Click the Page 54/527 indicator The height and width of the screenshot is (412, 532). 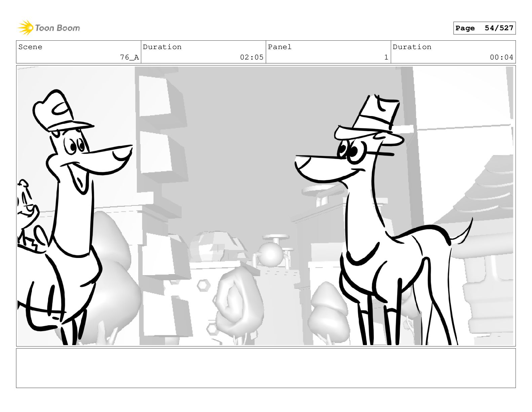(x=484, y=28)
